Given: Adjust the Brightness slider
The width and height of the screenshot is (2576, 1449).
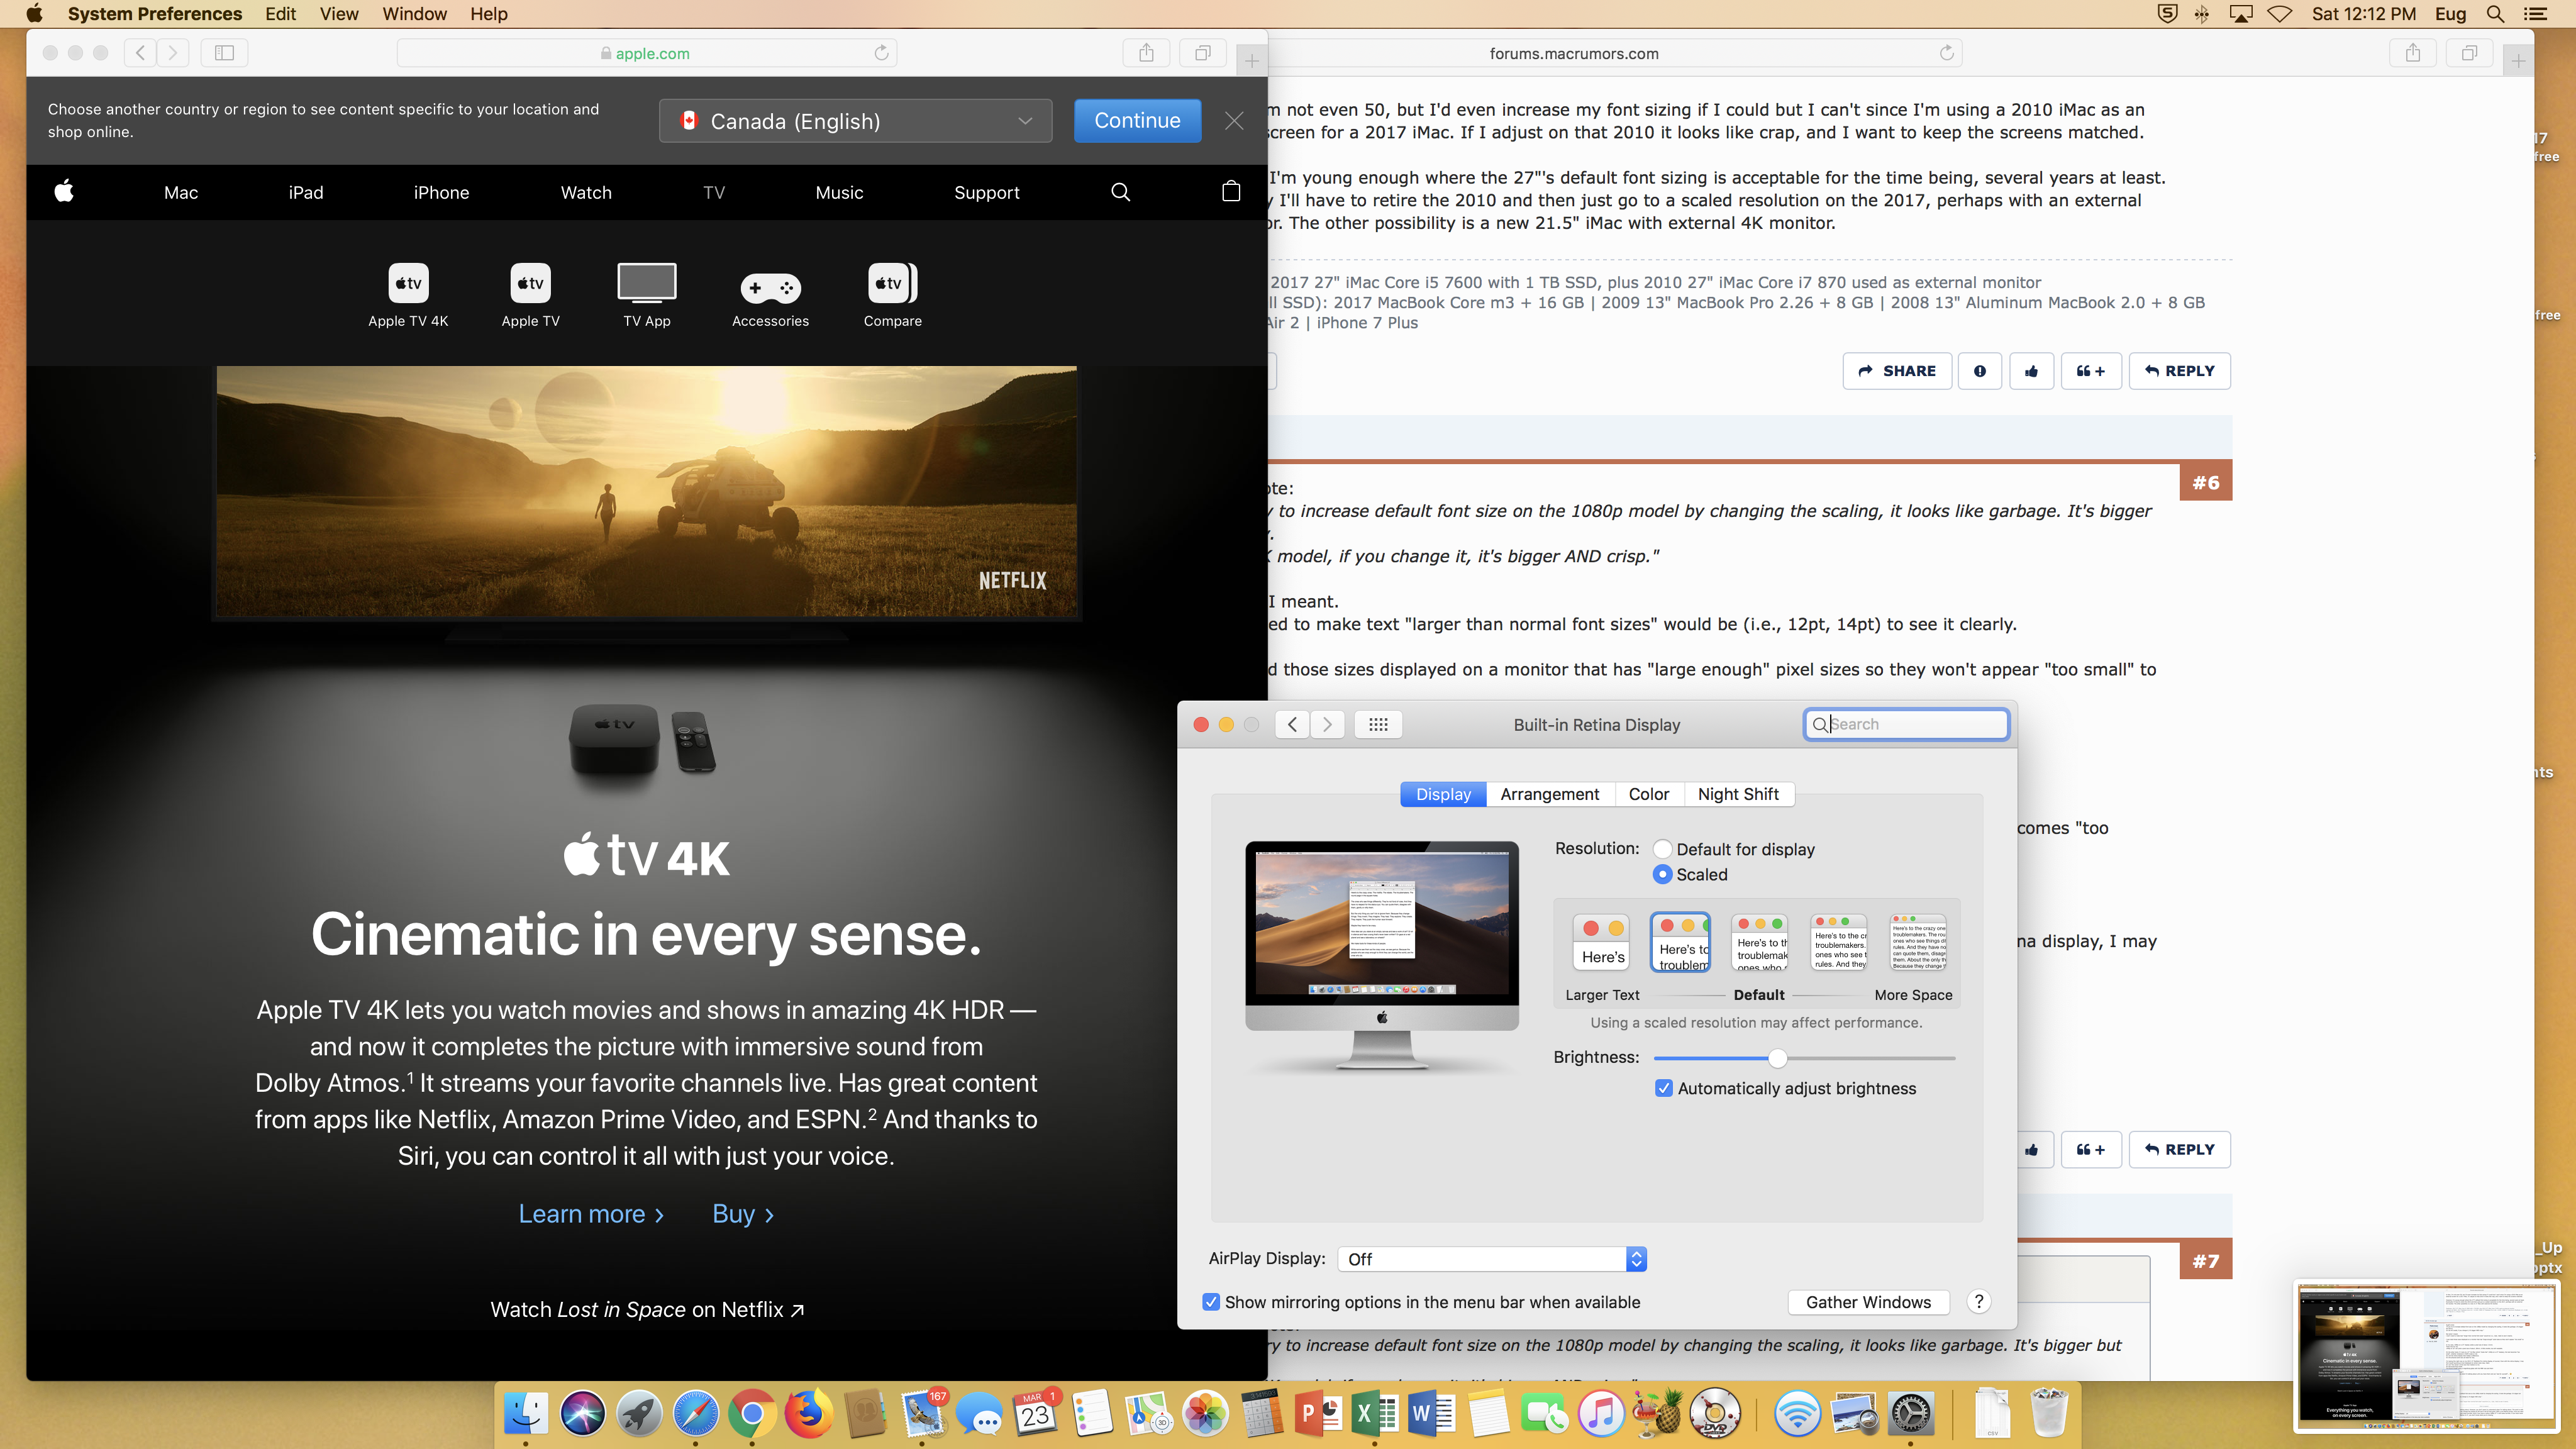Looking at the screenshot, I should coord(1777,1058).
